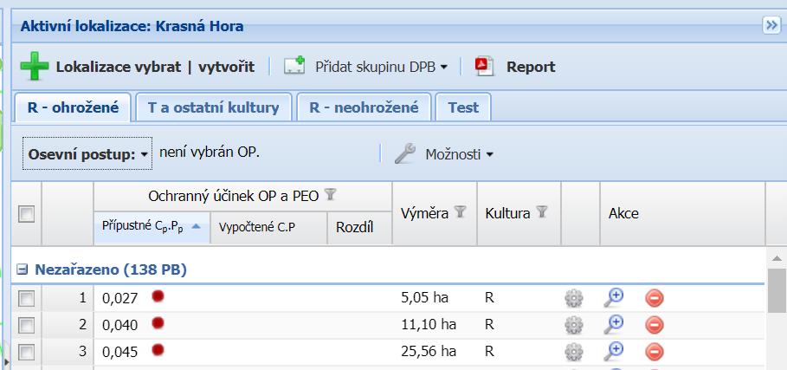Click the value 0,040 in row 2
787x370 pixels.
[120, 325]
